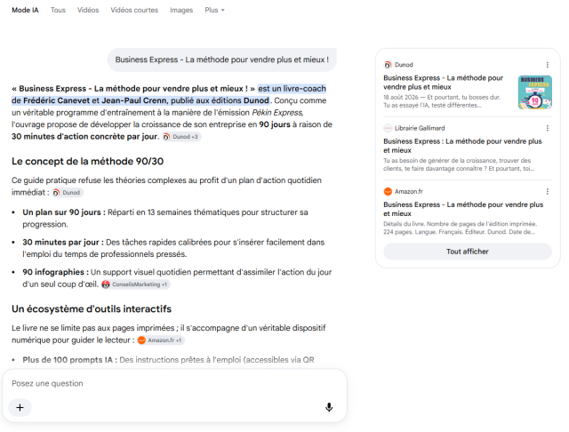The height and width of the screenshot is (432, 569).
Task: Click the bullet text Plus de 100 prompts IA
Action: (69, 360)
